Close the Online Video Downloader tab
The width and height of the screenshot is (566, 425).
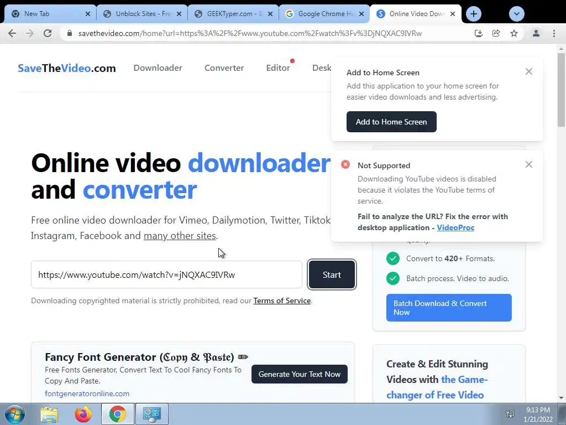pyautogui.click(x=453, y=14)
